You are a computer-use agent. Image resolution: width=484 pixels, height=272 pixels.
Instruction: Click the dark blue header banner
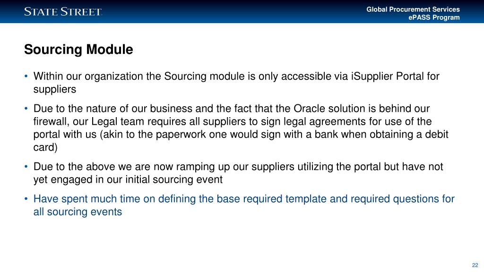pos(242,11)
